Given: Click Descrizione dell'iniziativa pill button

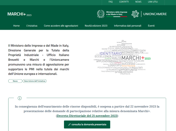Looking at the screenshot, I should coord(35,81).
